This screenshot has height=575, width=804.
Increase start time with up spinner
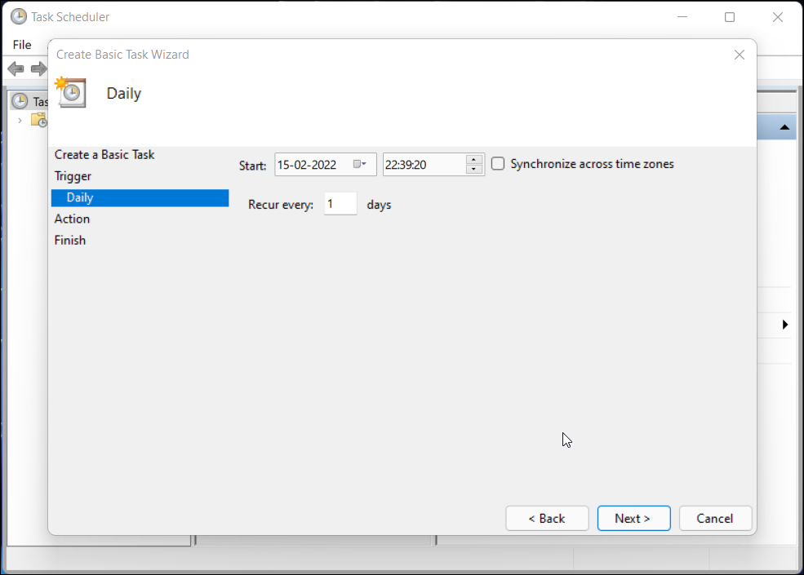[474, 159]
